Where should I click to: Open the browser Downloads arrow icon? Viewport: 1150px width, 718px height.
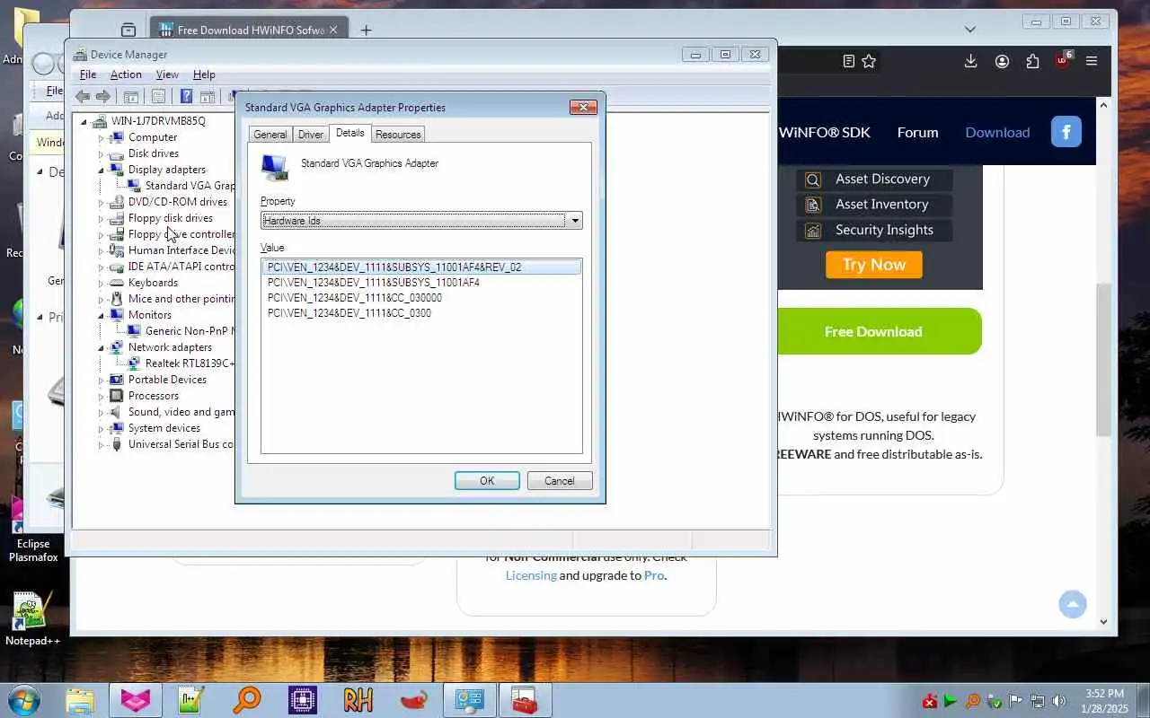[x=970, y=61]
